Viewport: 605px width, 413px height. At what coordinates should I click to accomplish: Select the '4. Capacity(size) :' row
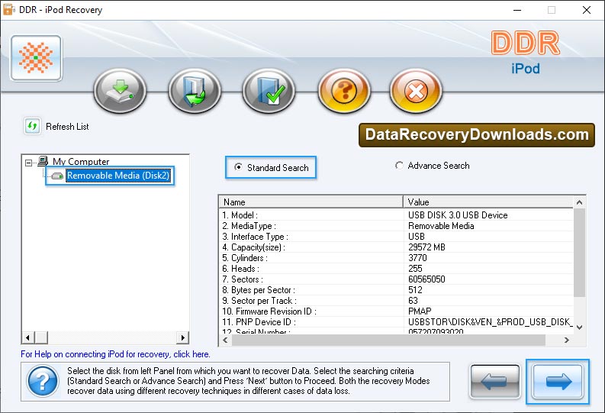click(396, 247)
